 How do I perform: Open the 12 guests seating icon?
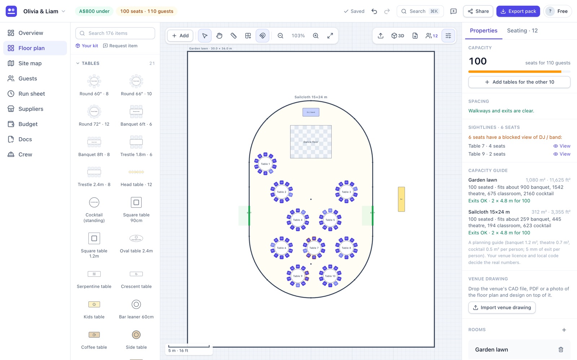432,36
